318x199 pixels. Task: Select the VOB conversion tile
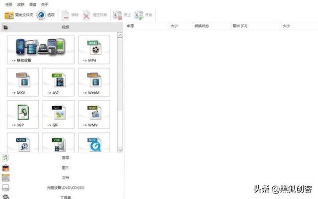click(59, 142)
